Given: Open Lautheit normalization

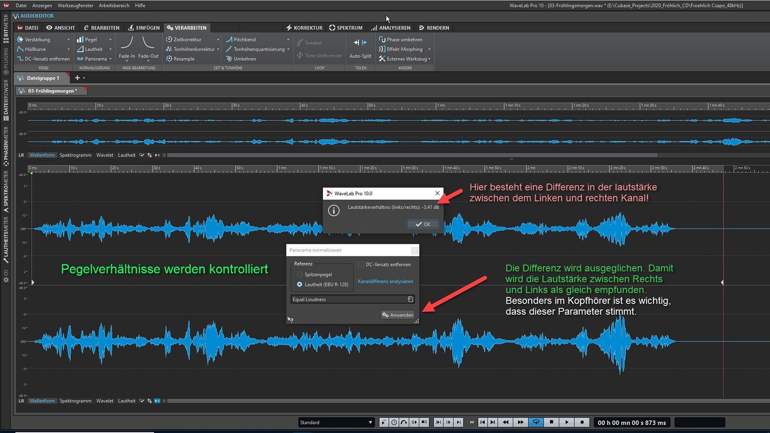Looking at the screenshot, I should coord(90,49).
